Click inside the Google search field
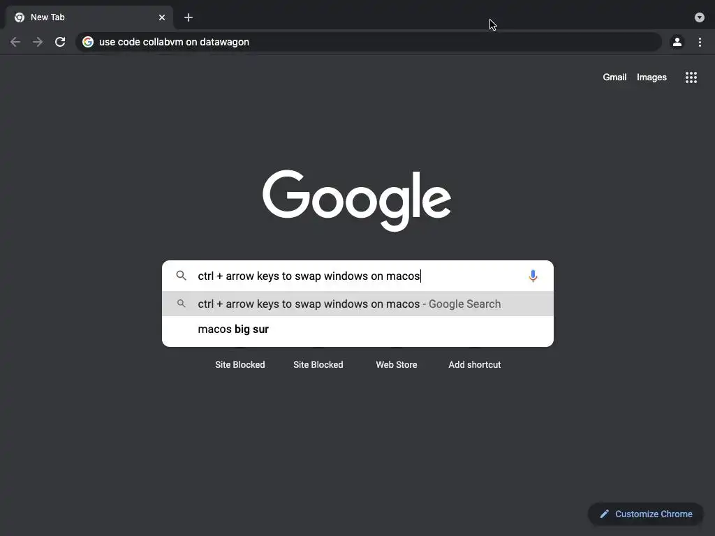This screenshot has height=536, width=715. tap(358, 276)
